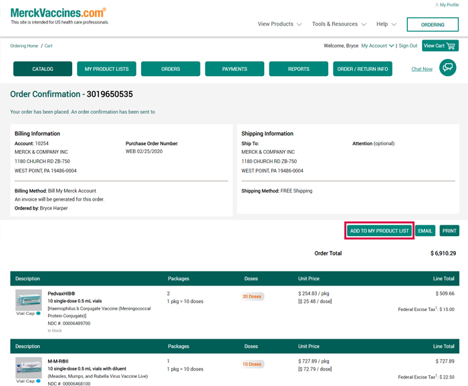Click the 10 Doses badge

click(x=251, y=364)
